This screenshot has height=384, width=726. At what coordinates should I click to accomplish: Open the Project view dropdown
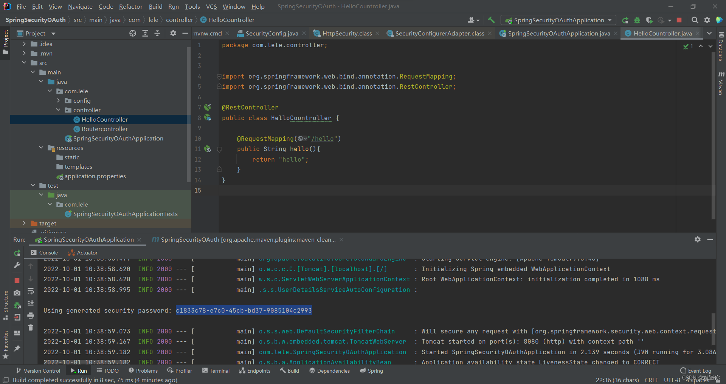click(53, 33)
